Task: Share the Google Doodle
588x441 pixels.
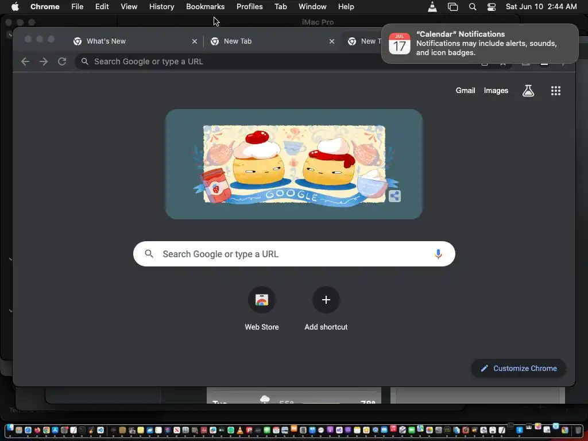Action: click(394, 196)
